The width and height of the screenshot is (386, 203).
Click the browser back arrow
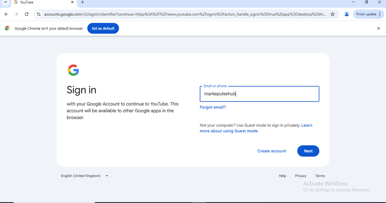pos(6,14)
